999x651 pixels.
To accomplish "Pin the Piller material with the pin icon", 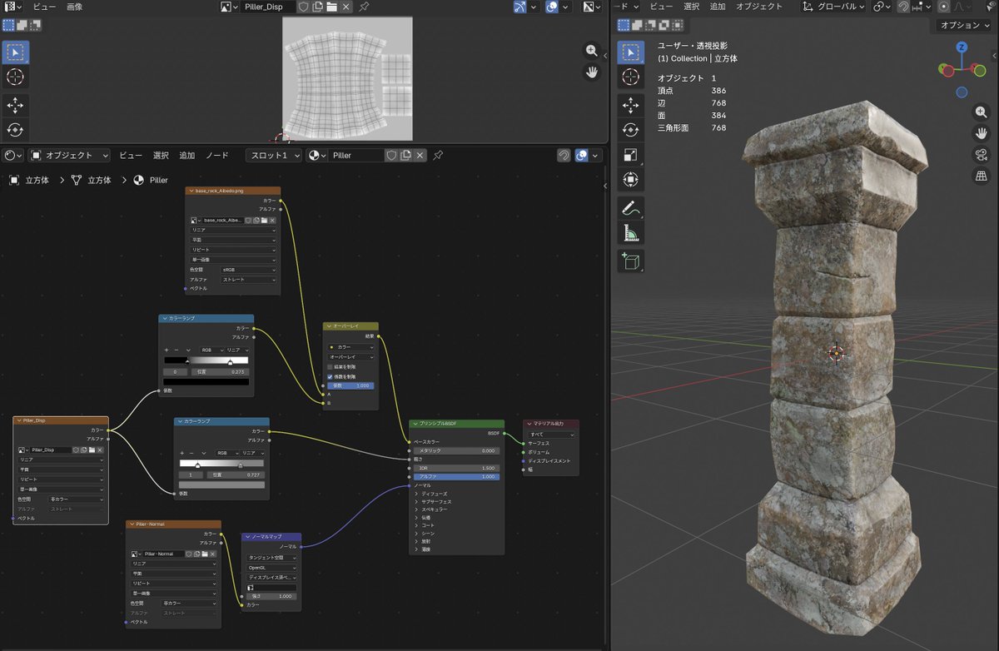I will pyautogui.click(x=437, y=156).
